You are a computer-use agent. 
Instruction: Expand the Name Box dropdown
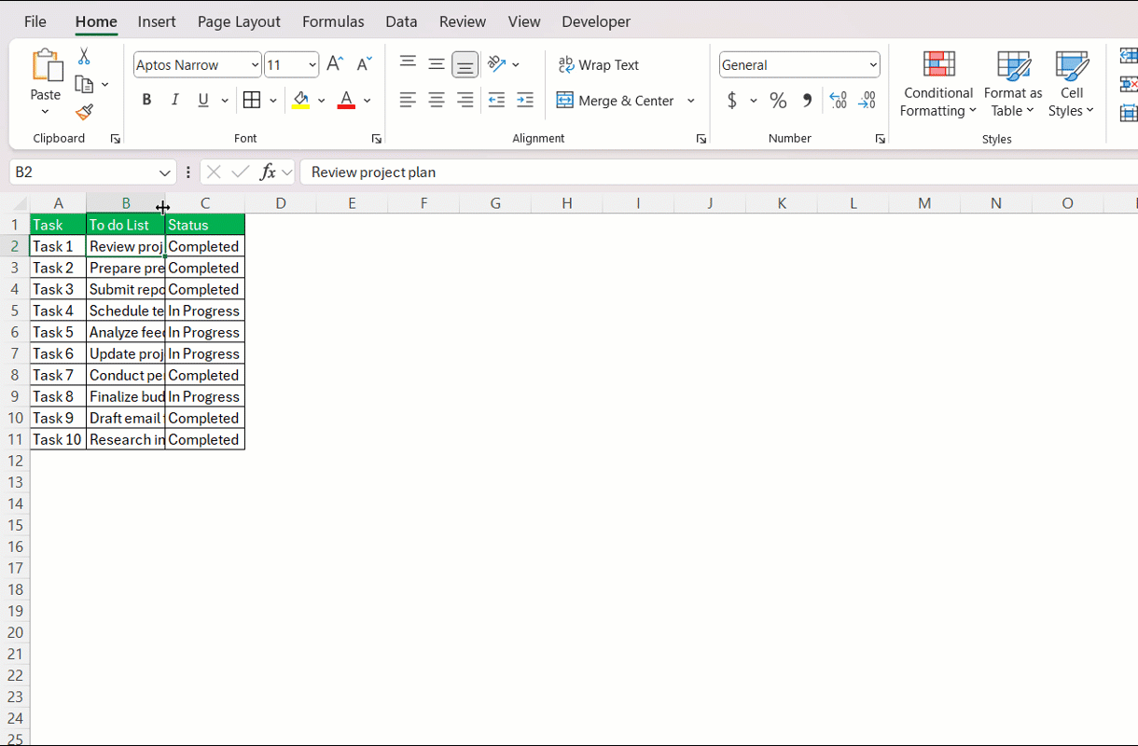click(x=164, y=173)
